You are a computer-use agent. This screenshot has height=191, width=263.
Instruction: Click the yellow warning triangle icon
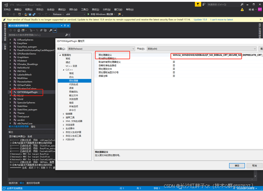pyautogui.click(x=242, y=9)
